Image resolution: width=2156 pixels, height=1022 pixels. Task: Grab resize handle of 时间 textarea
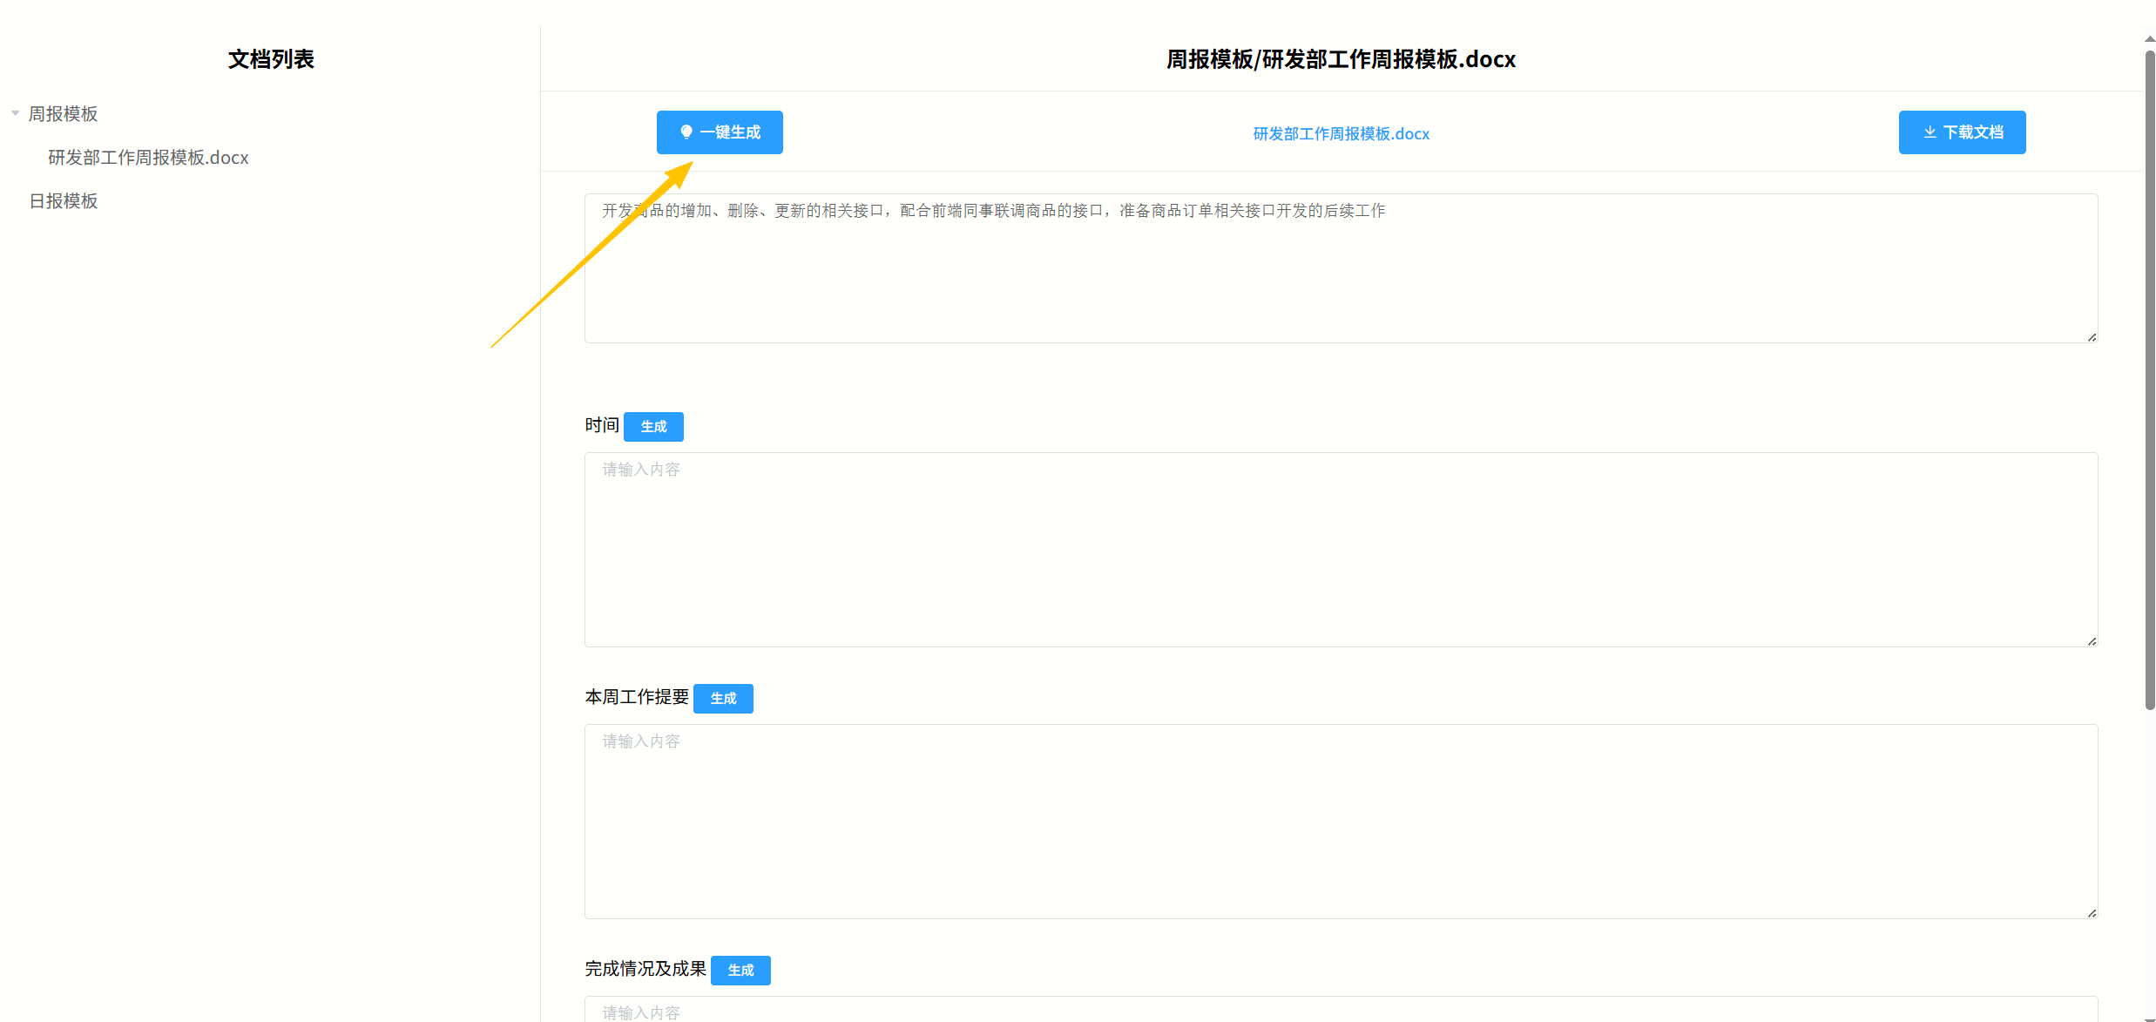(2092, 641)
